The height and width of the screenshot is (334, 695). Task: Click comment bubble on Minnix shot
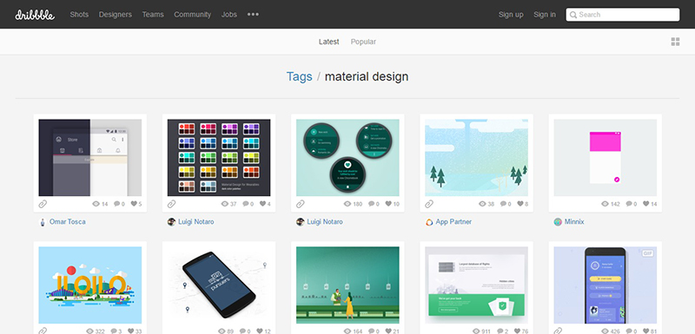629,204
